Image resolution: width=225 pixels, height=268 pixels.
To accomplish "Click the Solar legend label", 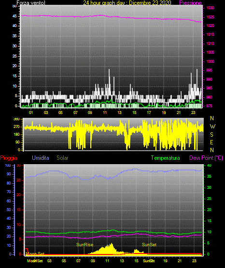I will [62, 158].
